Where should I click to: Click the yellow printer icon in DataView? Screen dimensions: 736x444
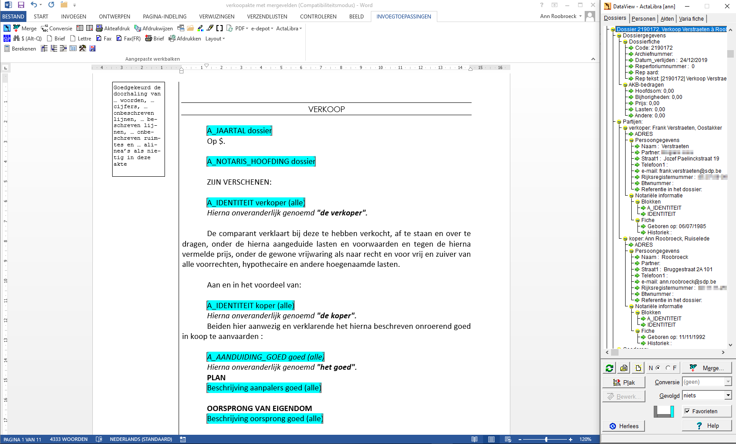(x=624, y=368)
